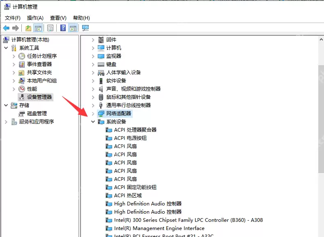This screenshot has height=237, width=324.
Task: Open the 查看(V) menu
Action: pos(58,18)
